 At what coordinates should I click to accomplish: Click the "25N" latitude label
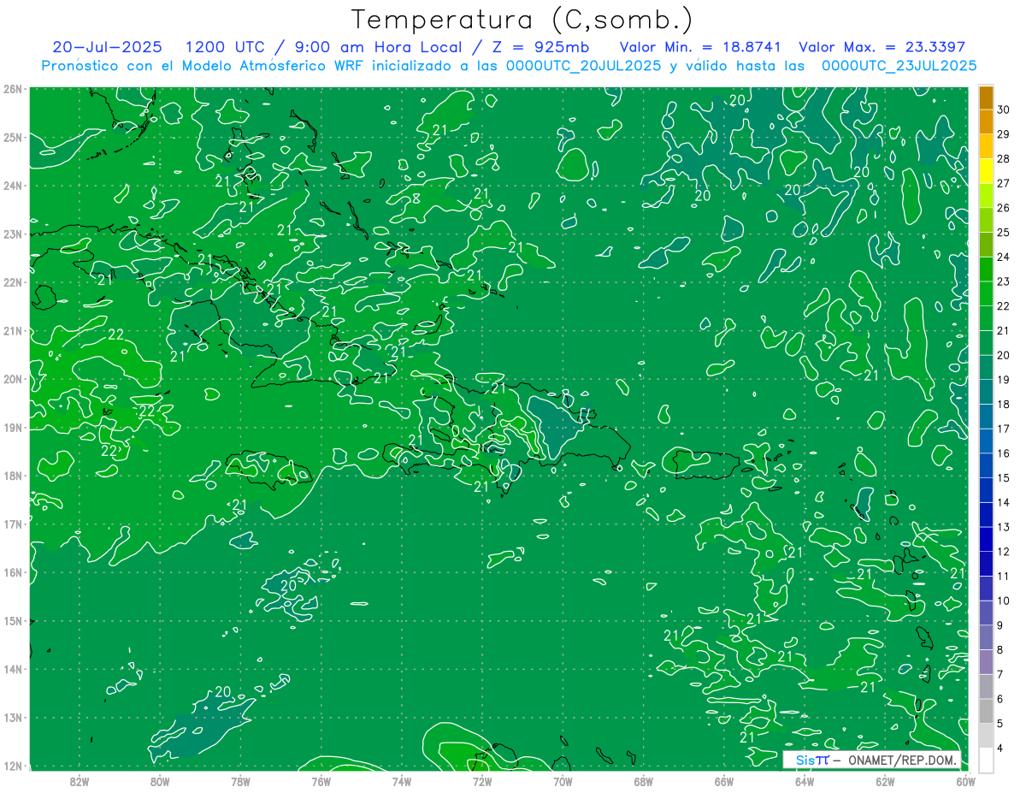(x=12, y=137)
